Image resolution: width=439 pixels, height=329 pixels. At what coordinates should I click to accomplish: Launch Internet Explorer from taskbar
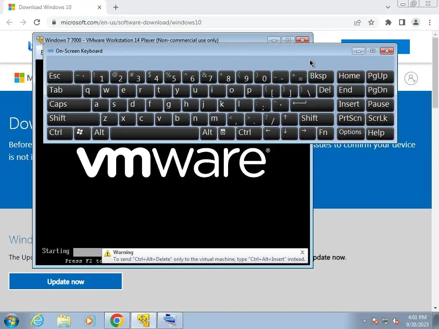tap(37, 320)
